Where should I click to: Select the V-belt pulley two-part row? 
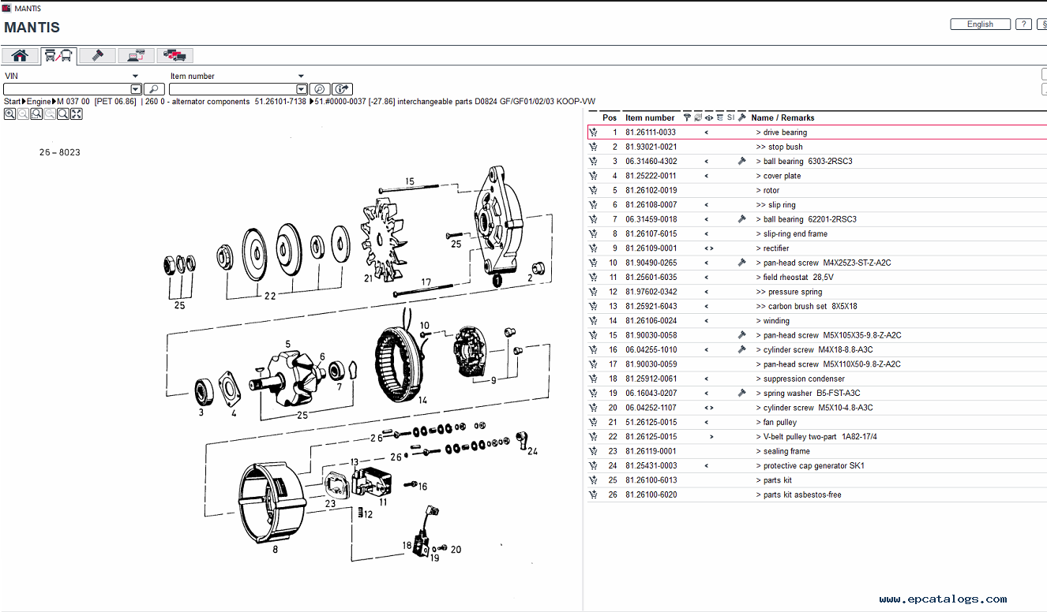[799, 437]
